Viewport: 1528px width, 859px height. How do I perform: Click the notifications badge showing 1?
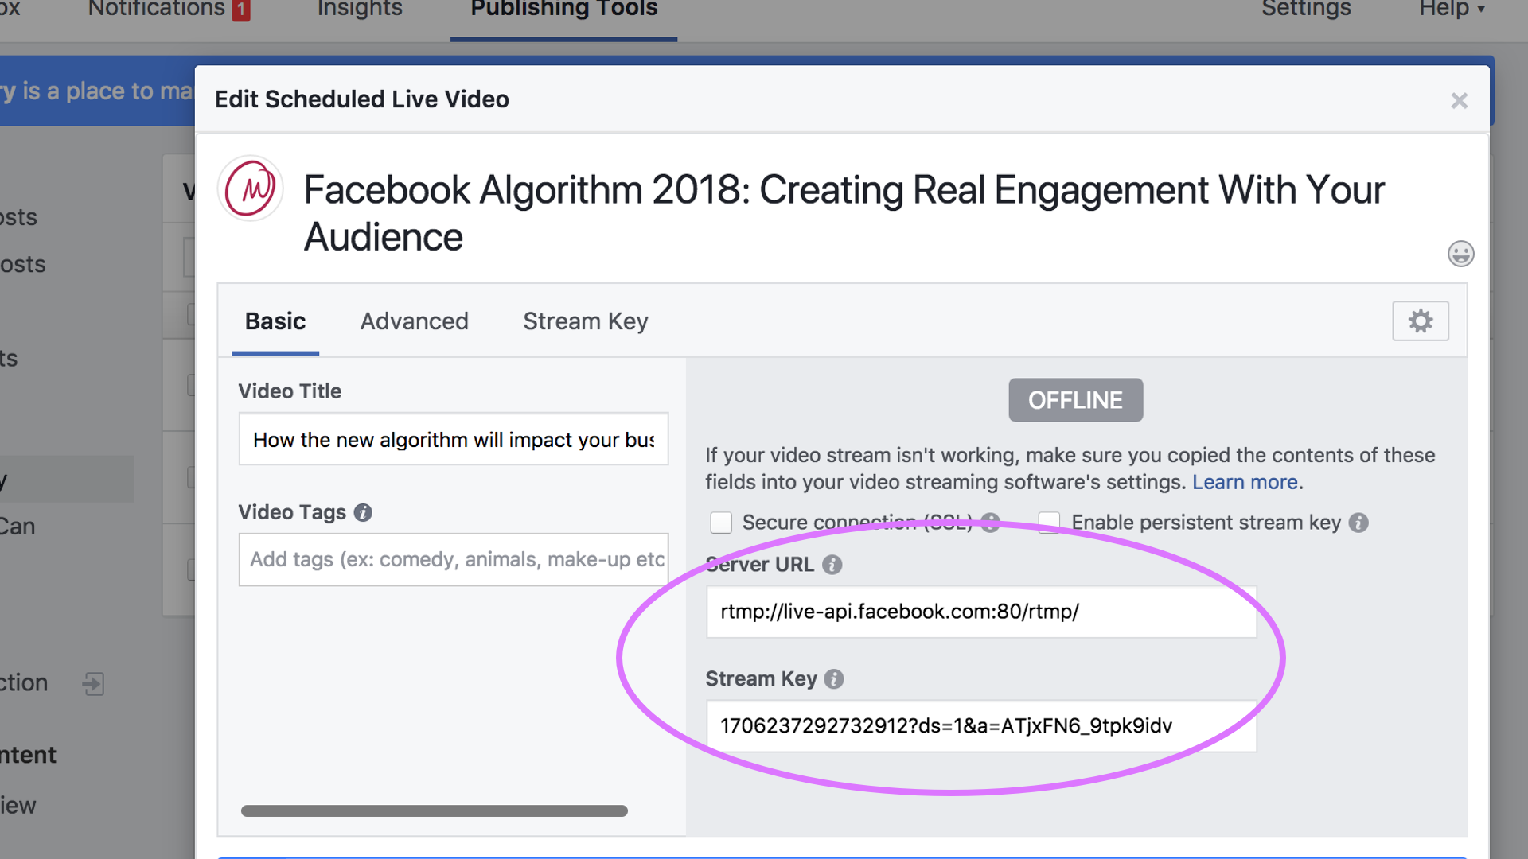(240, 10)
